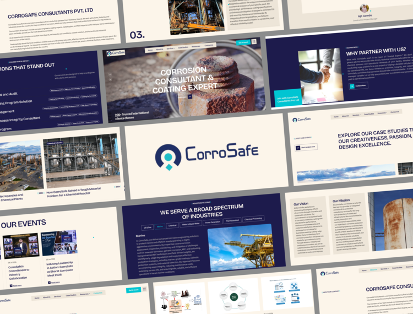Screen dimensions: 413x314
Task: Expand the Services dropdown in the case studies page navbar
Action: pyautogui.click(x=356, y=115)
